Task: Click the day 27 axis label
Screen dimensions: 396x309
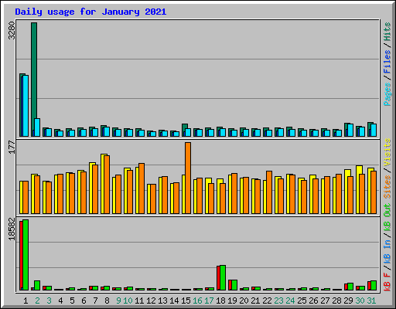Action: (x=325, y=301)
